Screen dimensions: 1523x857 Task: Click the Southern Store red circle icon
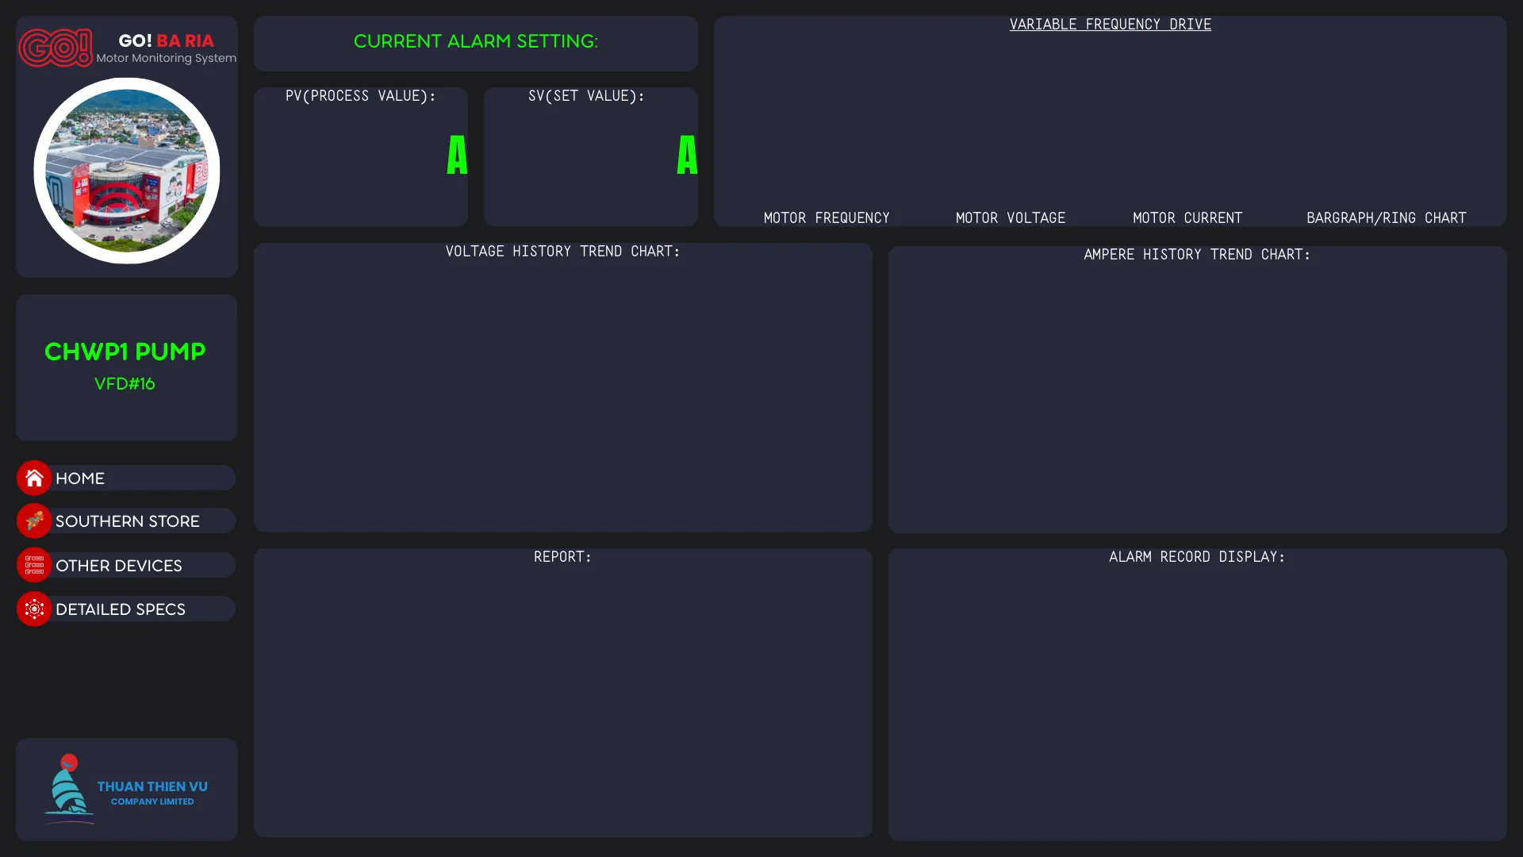click(34, 521)
